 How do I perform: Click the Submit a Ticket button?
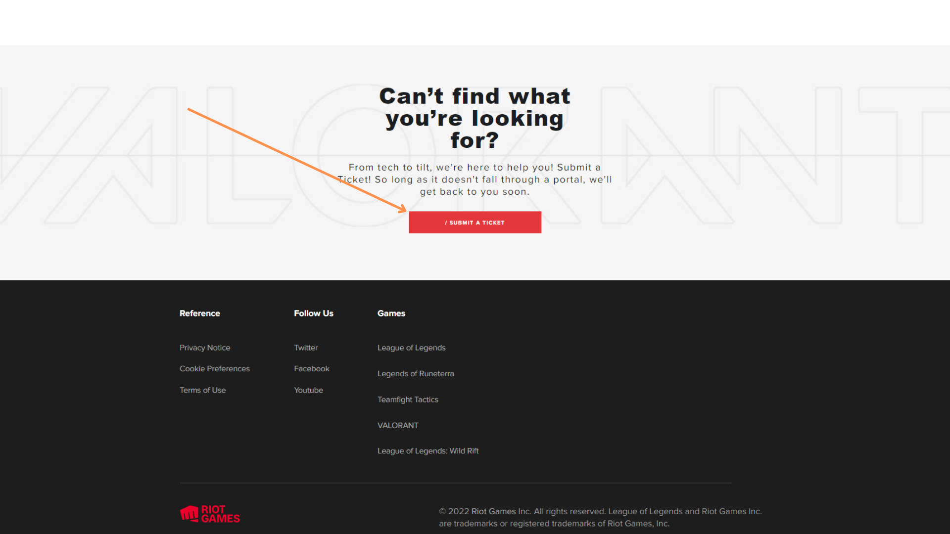pyautogui.click(x=475, y=222)
